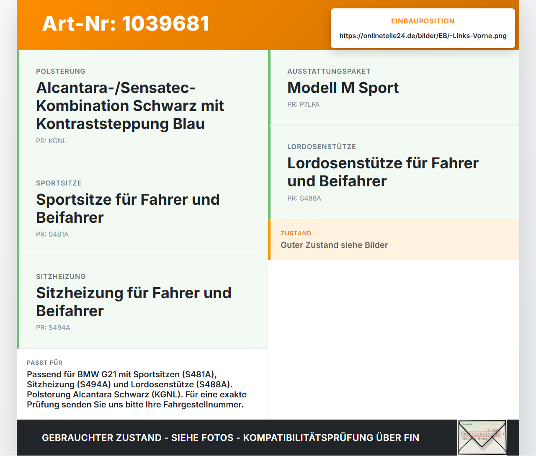536x456 pixels.
Task: Click the PR: P7LFA code
Action: pos(303,104)
